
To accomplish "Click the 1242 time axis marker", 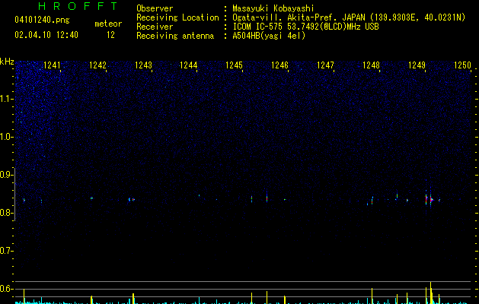I will tap(97, 65).
